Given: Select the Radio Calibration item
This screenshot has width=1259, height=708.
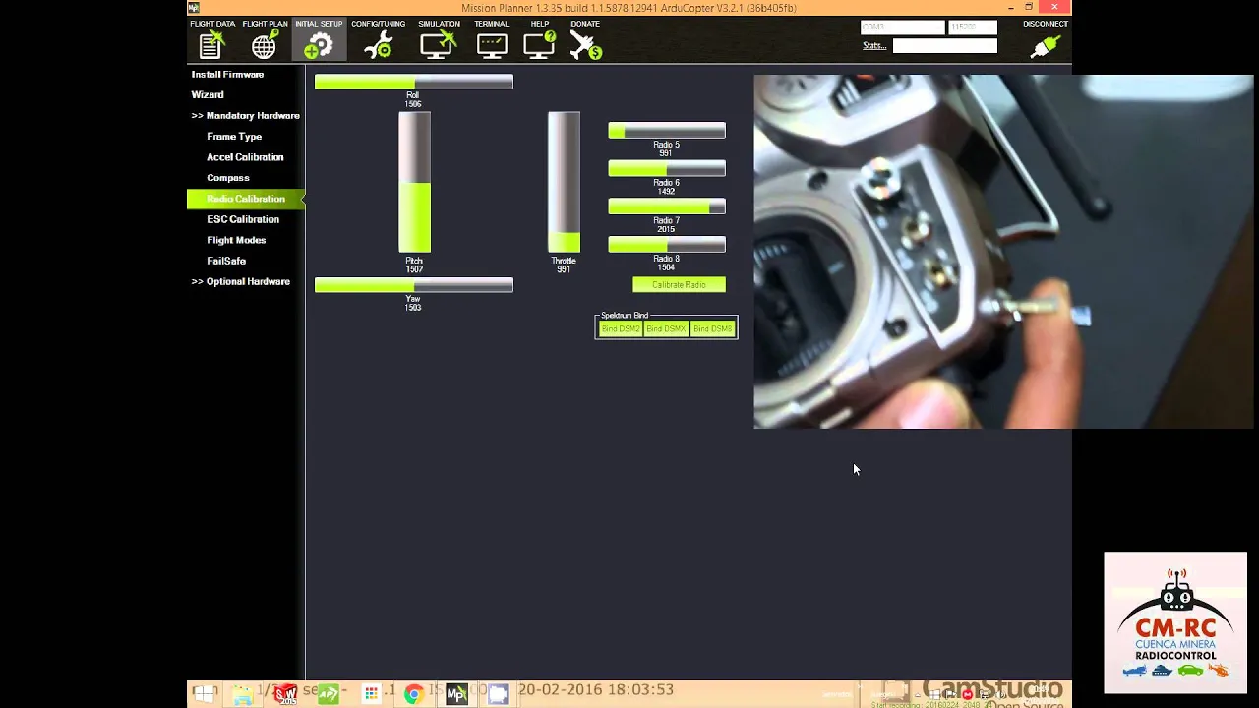Looking at the screenshot, I should click(246, 199).
